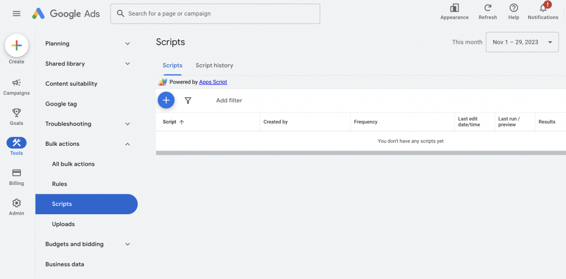Open the hamburger main menu
The width and height of the screenshot is (566, 279).
[x=17, y=14]
